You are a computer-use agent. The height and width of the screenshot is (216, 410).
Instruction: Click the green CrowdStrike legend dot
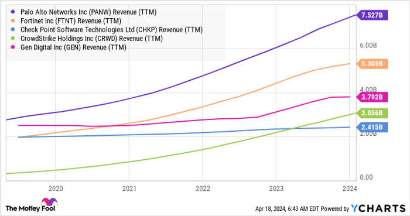point(13,39)
